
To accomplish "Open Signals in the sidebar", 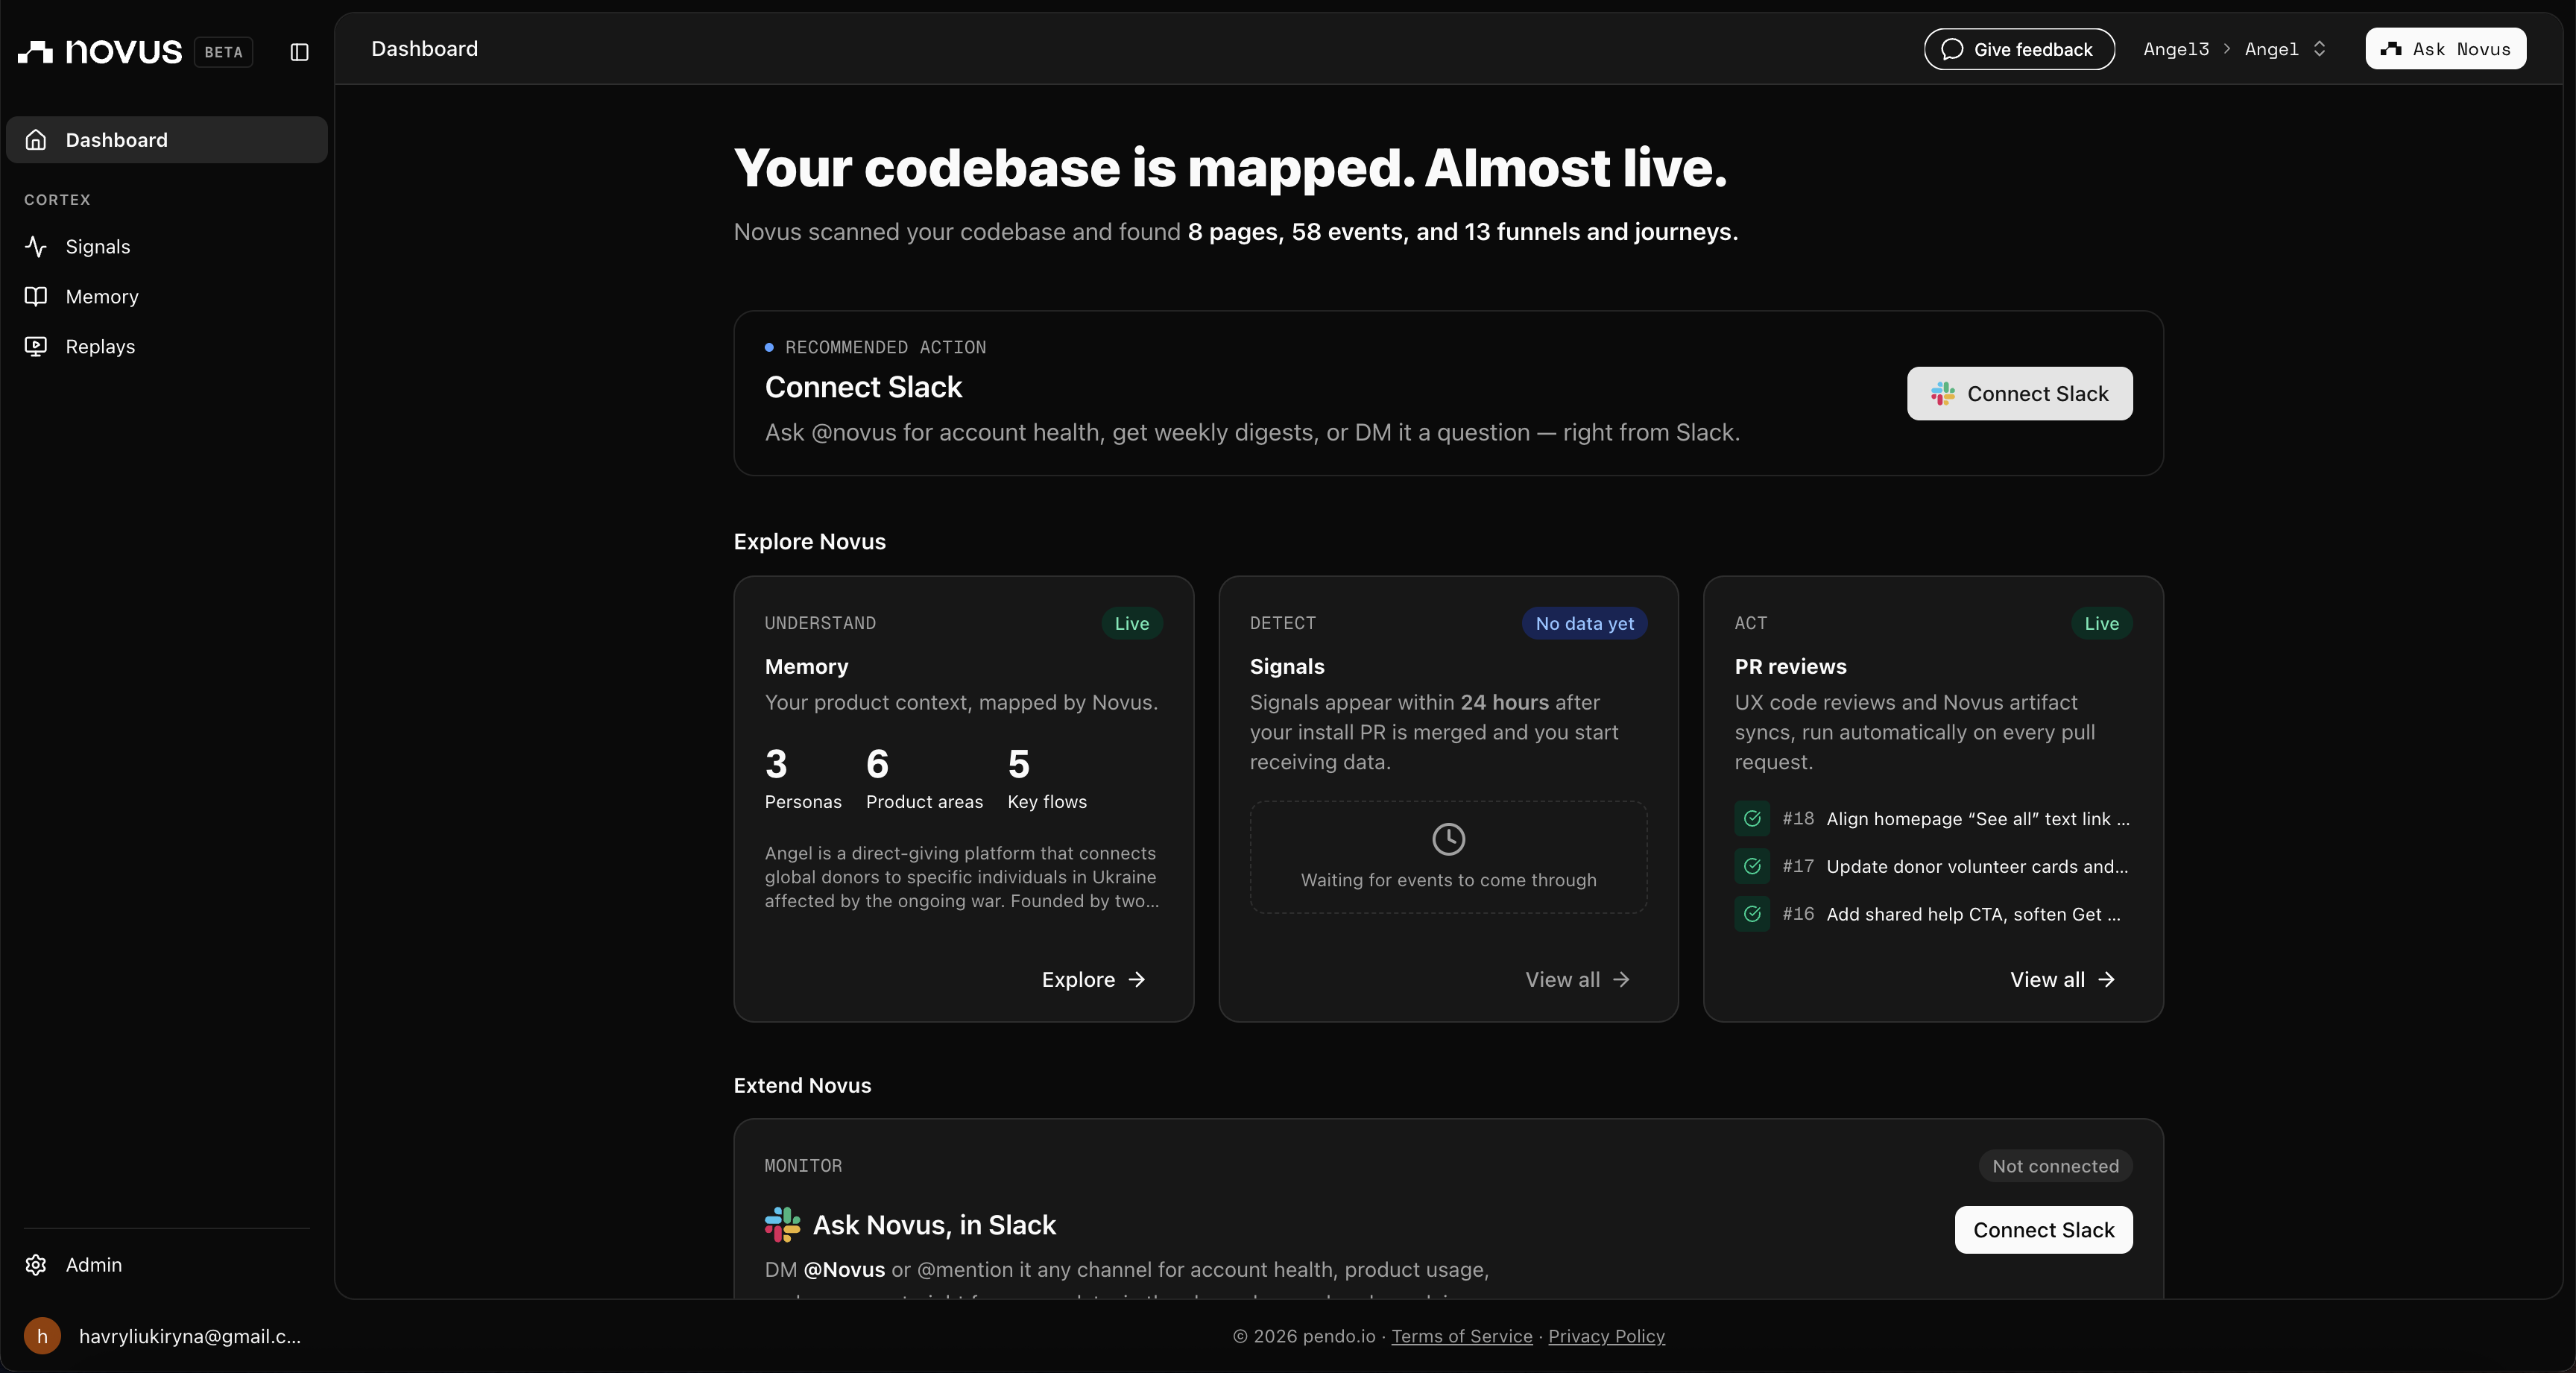I will point(167,247).
